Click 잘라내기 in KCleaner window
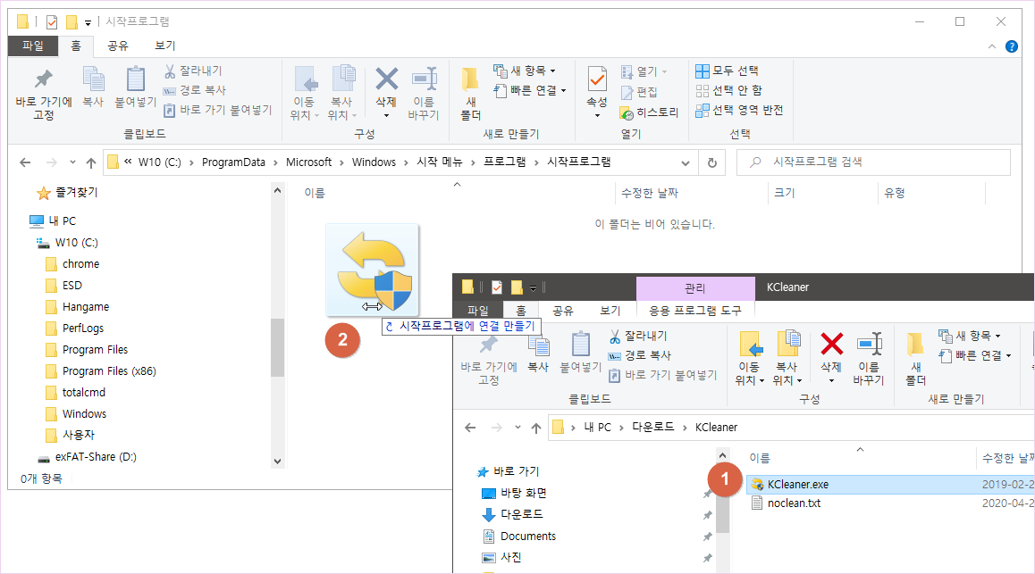The width and height of the screenshot is (1035, 574). pyautogui.click(x=637, y=336)
